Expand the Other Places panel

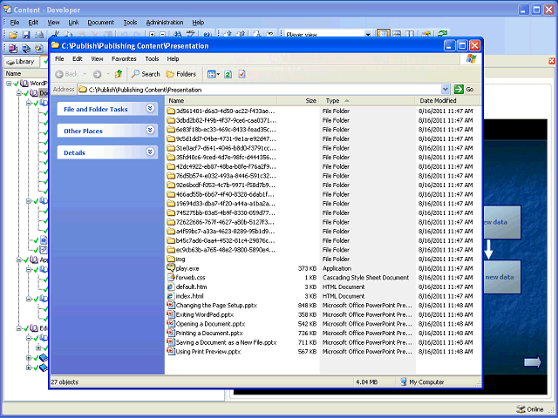[150, 130]
